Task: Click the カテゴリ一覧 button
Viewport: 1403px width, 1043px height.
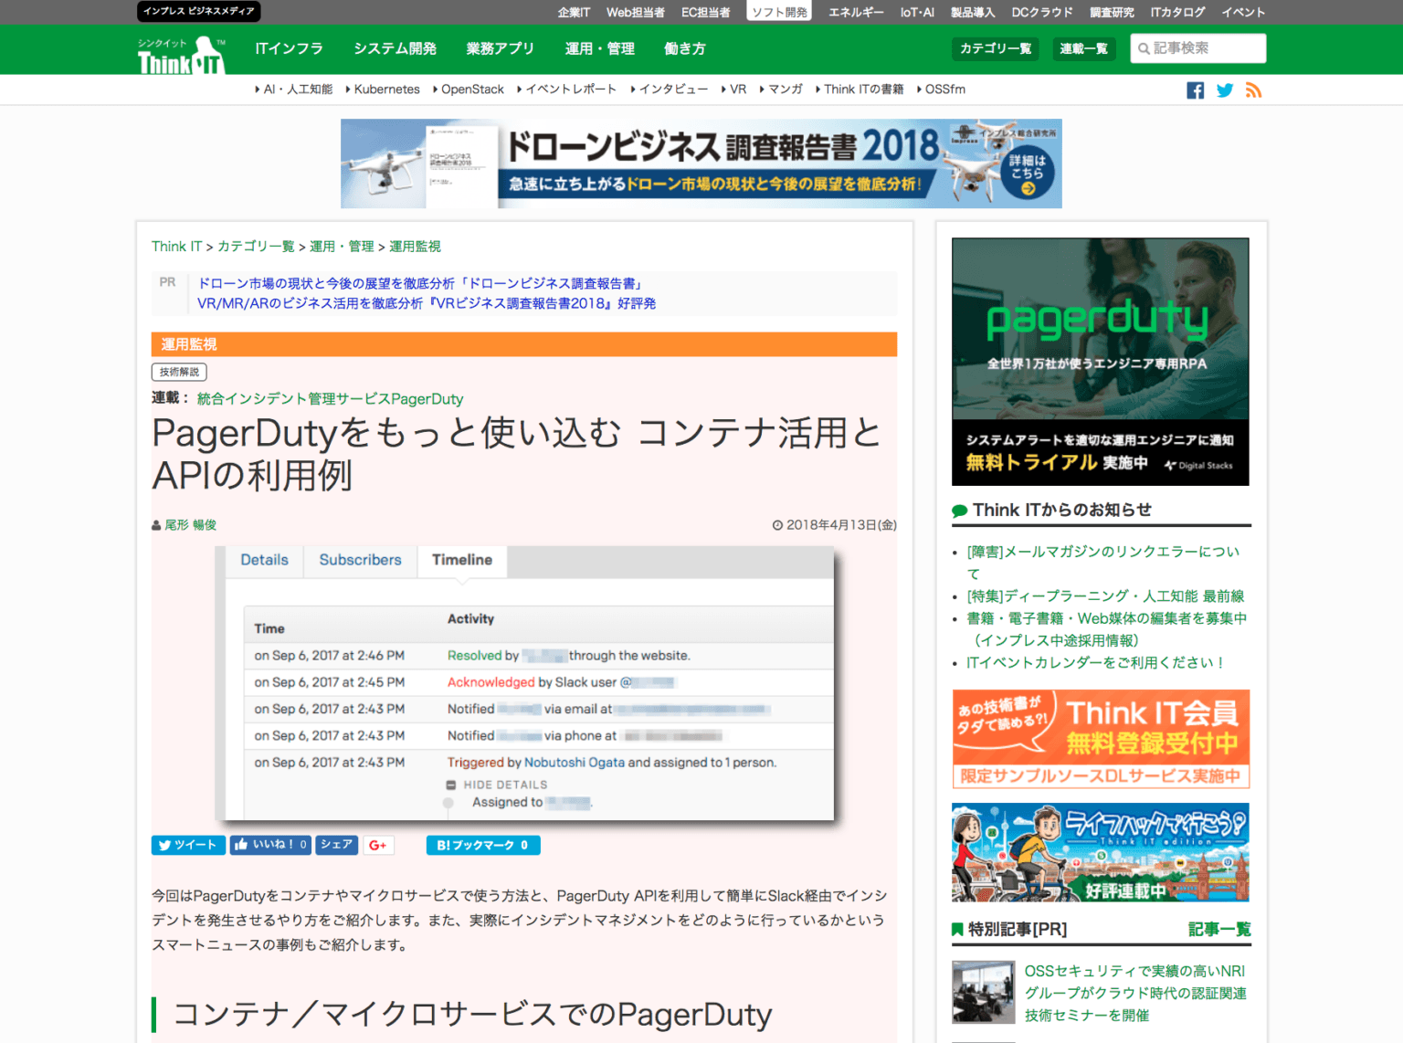Action: pyautogui.click(x=996, y=48)
